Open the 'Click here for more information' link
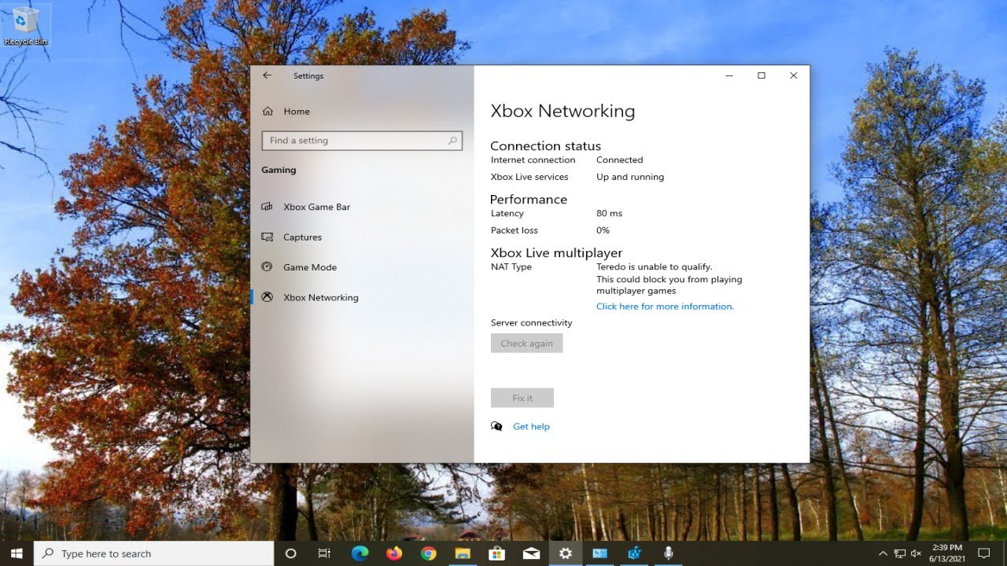The width and height of the screenshot is (1007, 566). click(x=665, y=307)
